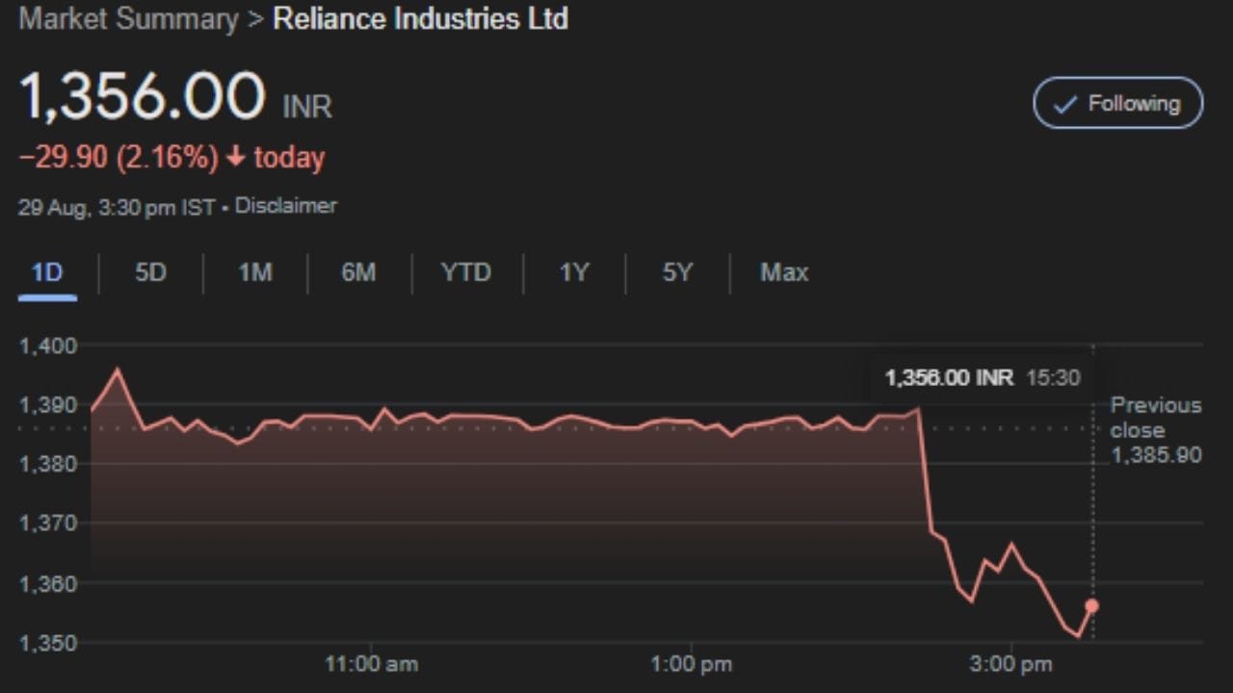1233x693 pixels.
Task: Click the red end-point dot on chart
Action: (x=1091, y=605)
